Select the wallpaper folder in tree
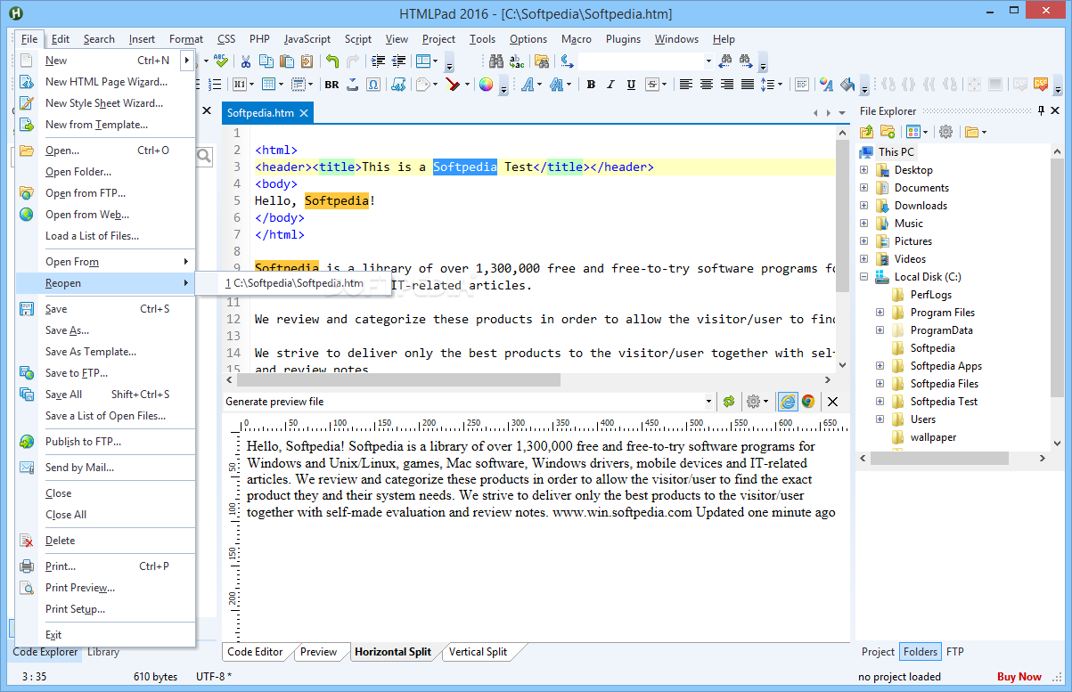1072x692 pixels. (x=933, y=437)
